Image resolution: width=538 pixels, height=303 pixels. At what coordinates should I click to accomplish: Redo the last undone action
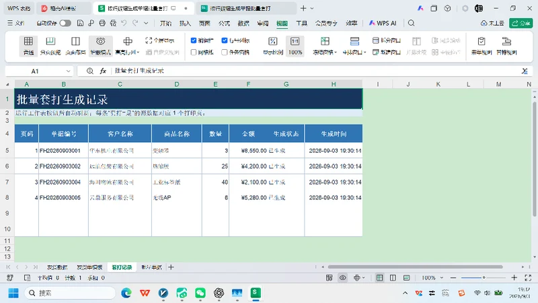point(135,23)
